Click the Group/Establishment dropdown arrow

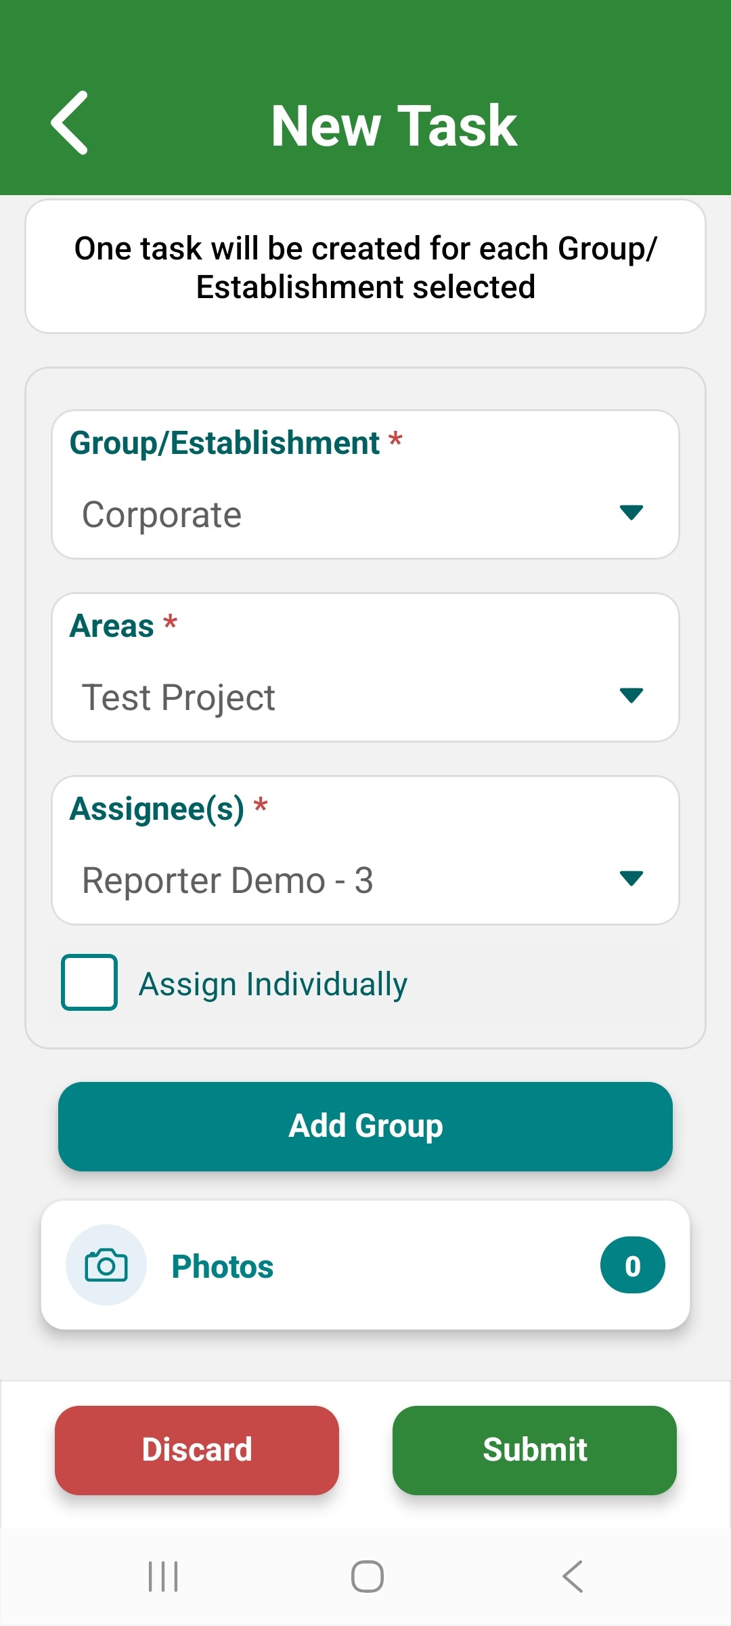tap(632, 513)
